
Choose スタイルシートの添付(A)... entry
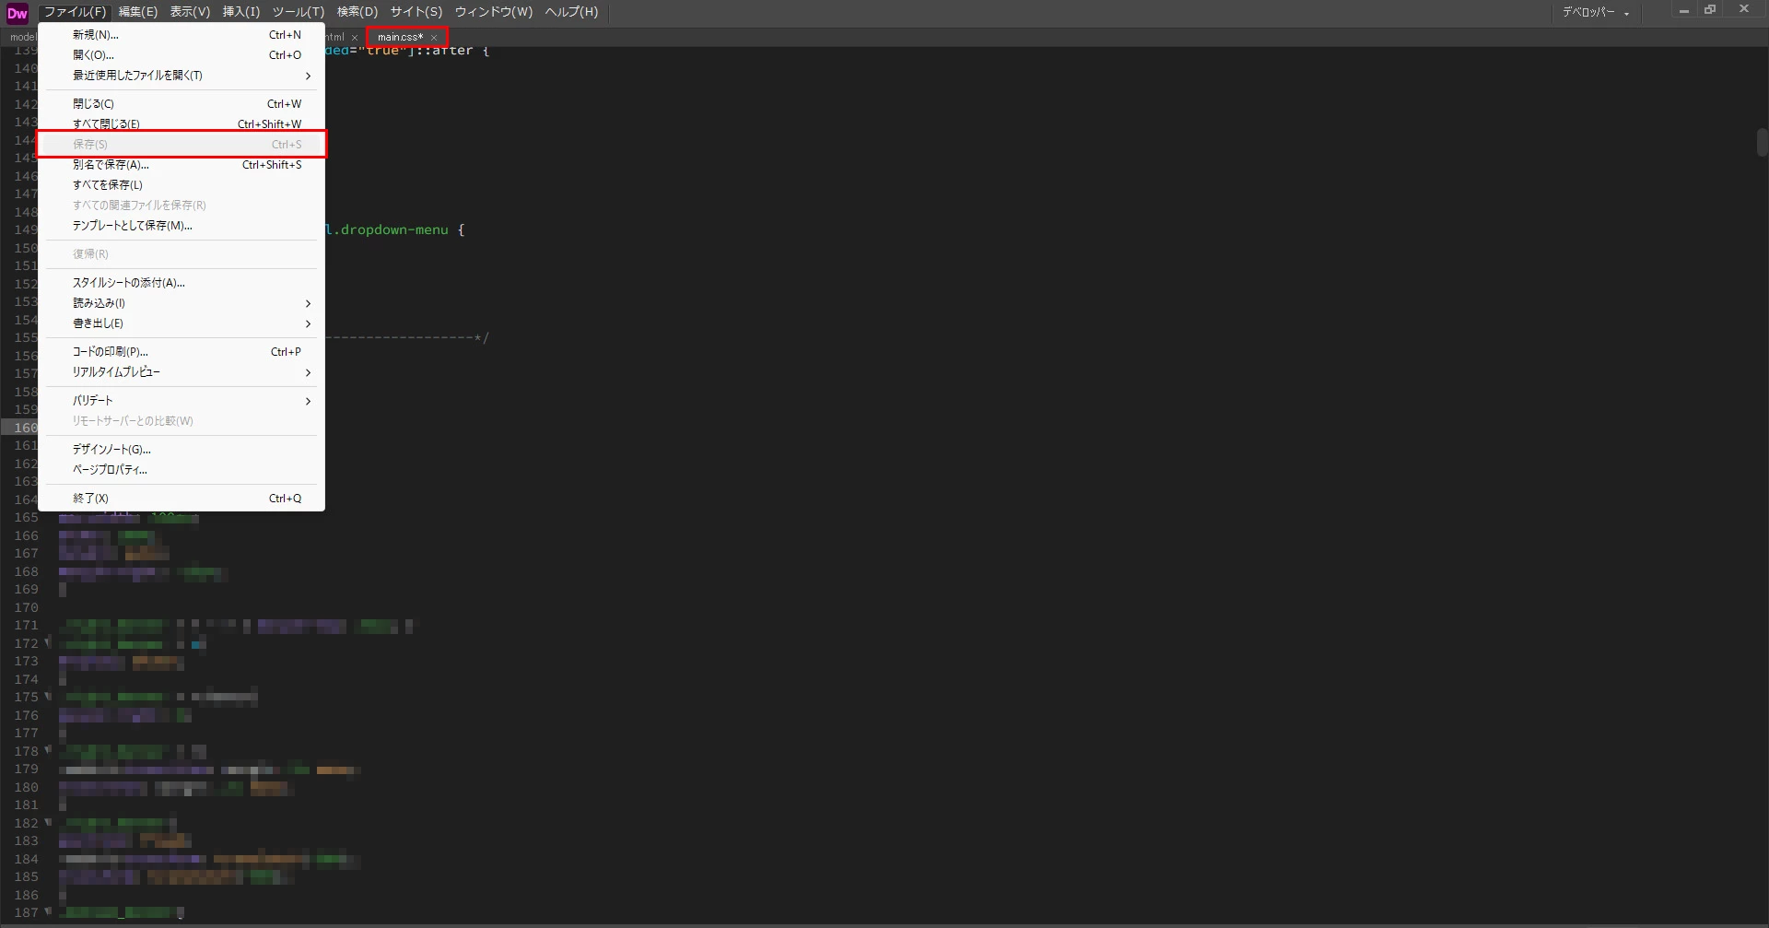pos(182,283)
